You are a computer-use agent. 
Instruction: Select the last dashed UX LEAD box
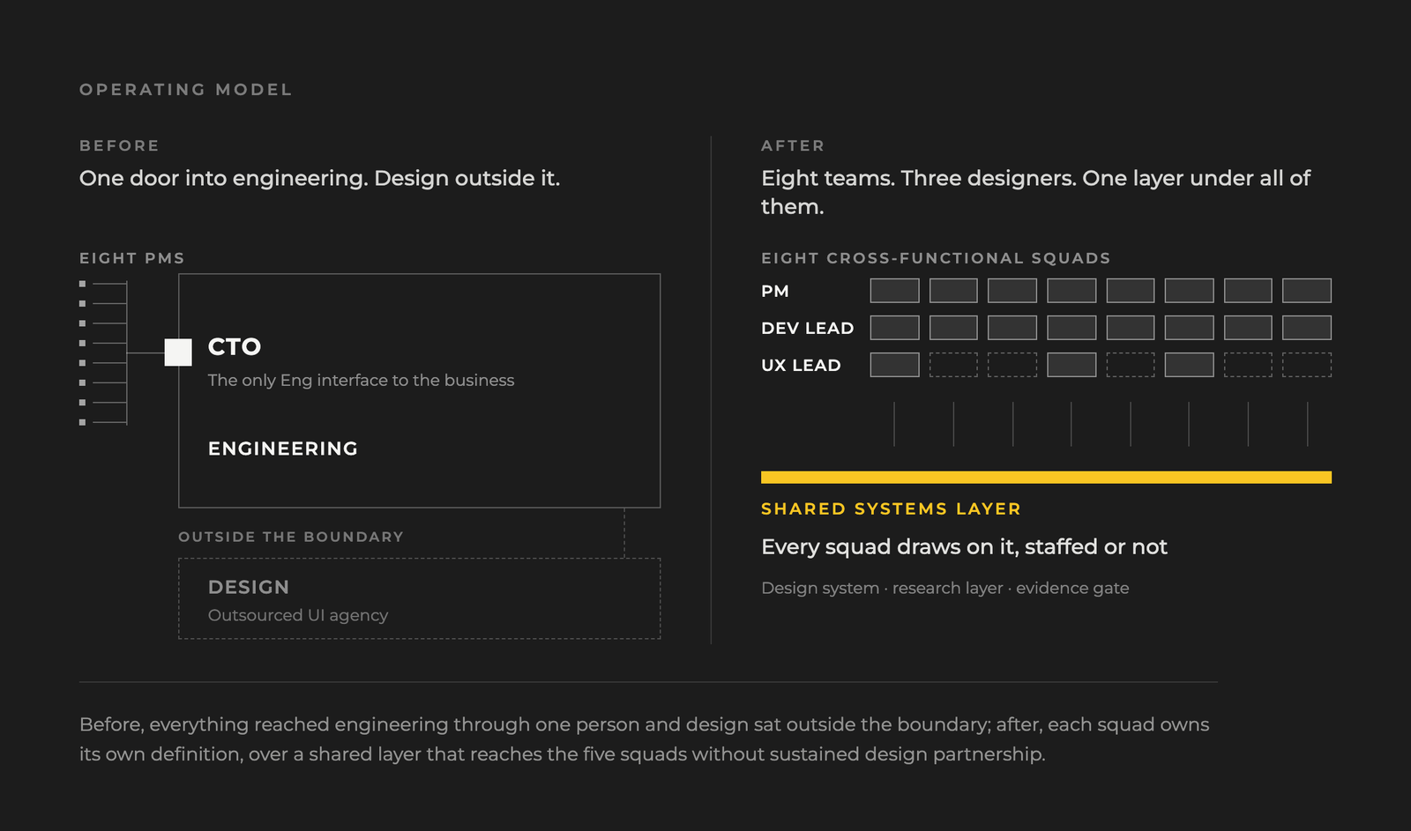pos(1306,365)
